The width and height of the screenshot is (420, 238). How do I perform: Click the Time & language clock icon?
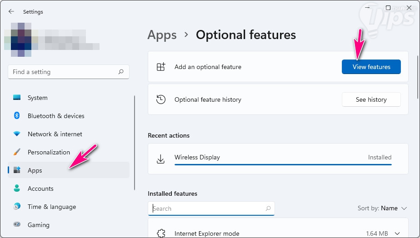(17, 207)
